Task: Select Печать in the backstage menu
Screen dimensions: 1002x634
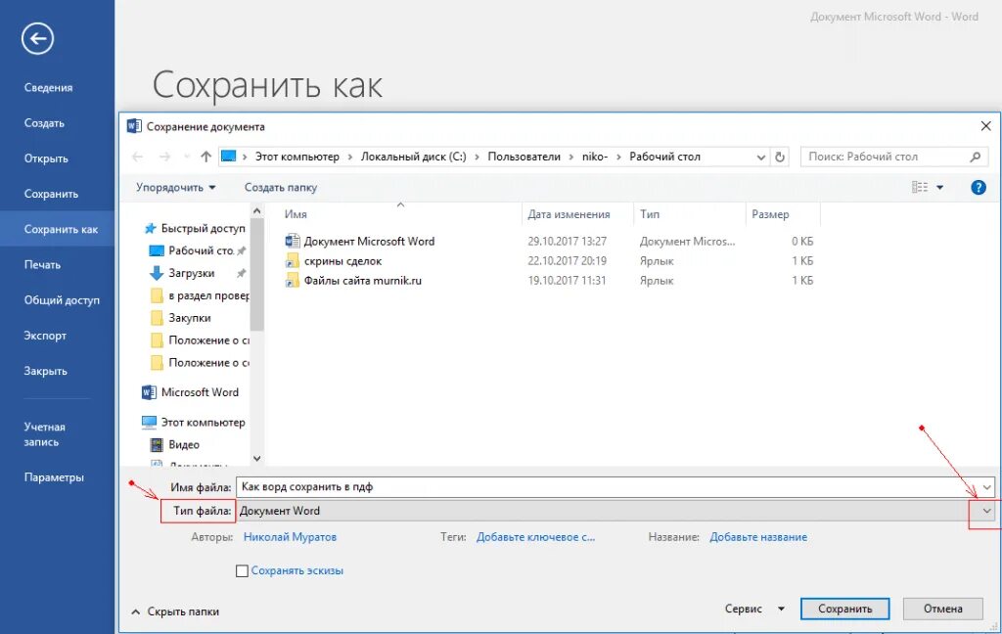Action: 42,264
